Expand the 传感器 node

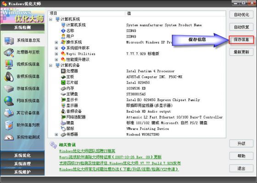(x=56, y=135)
